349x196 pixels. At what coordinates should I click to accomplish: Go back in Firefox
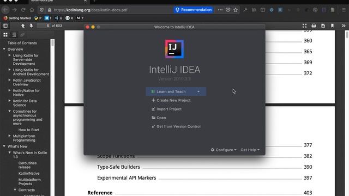point(6,10)
